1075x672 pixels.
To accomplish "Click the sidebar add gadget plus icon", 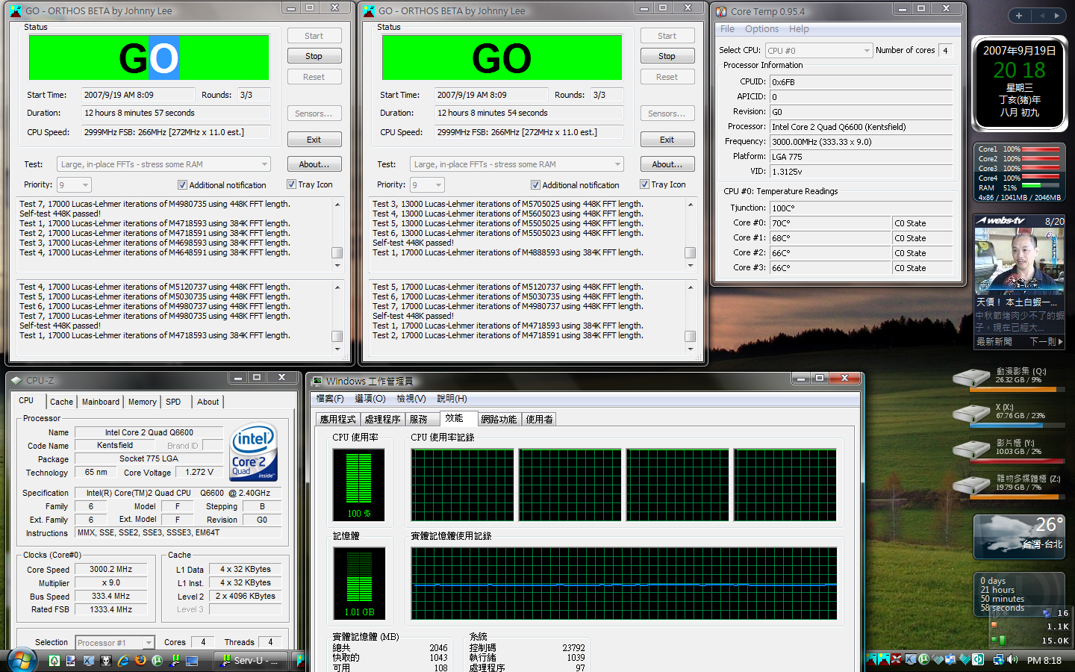I will pyautogui.click(x=1019, y=15).
